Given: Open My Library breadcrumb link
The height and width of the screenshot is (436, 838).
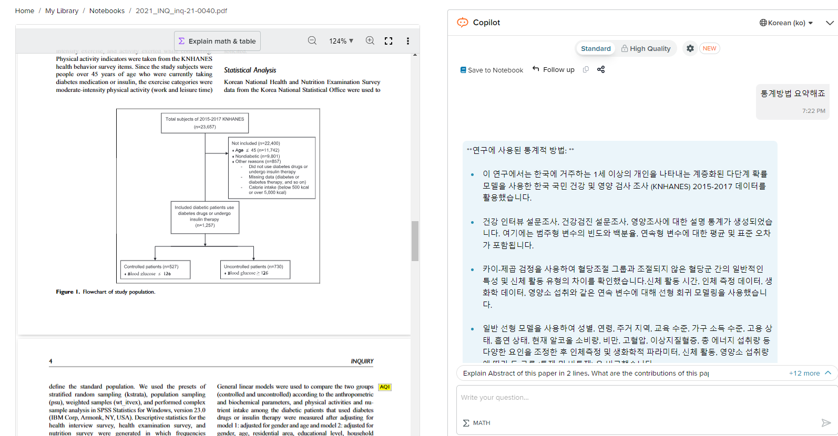Looking at the screenshot, I should 62,11.
